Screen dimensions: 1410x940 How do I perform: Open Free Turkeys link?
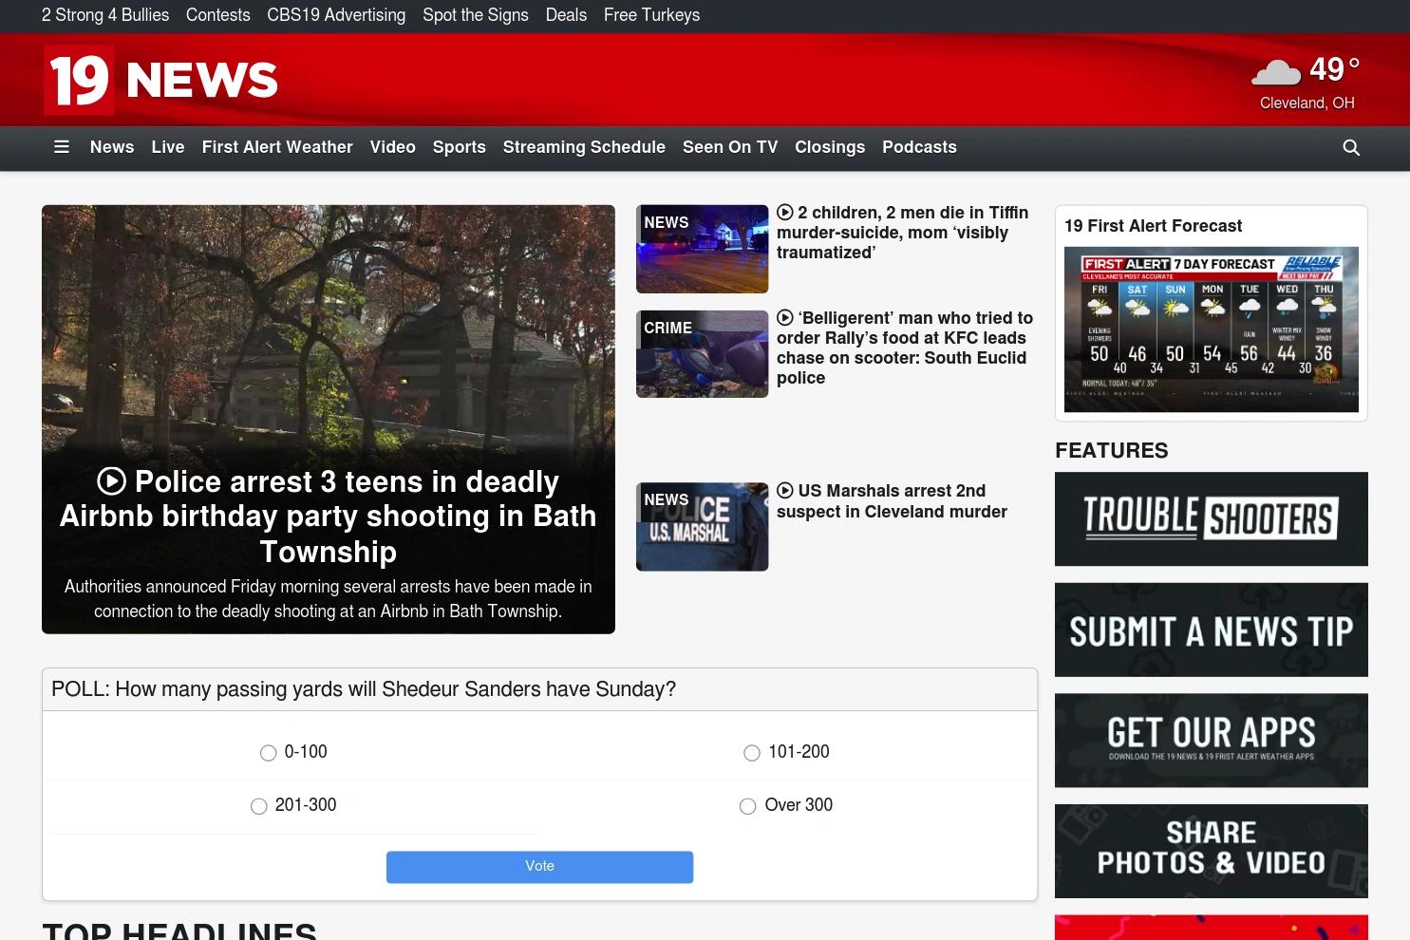point(651,15)
